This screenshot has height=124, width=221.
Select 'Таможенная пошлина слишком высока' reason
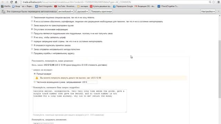[x=32, y=17]
